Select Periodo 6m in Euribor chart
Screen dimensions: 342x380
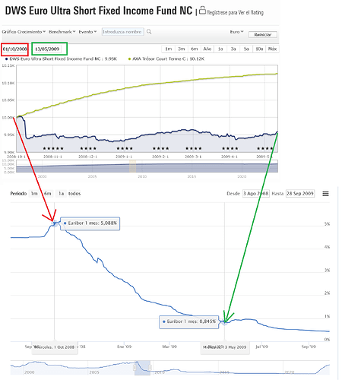click(48, 194)
